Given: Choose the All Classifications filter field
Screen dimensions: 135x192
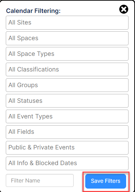Looking at the screenshot, I should coord(67,69).
